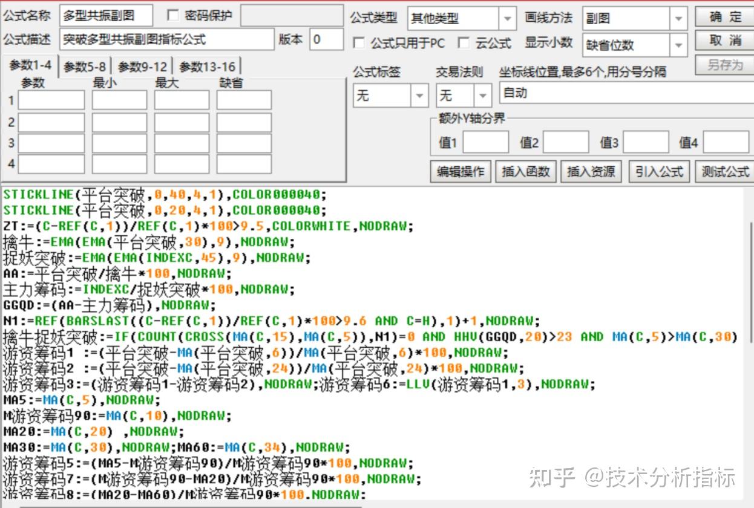Open the 公式标签 dropdown showing 无
Viewport: 754px width, 508px height.
point(419,95)
